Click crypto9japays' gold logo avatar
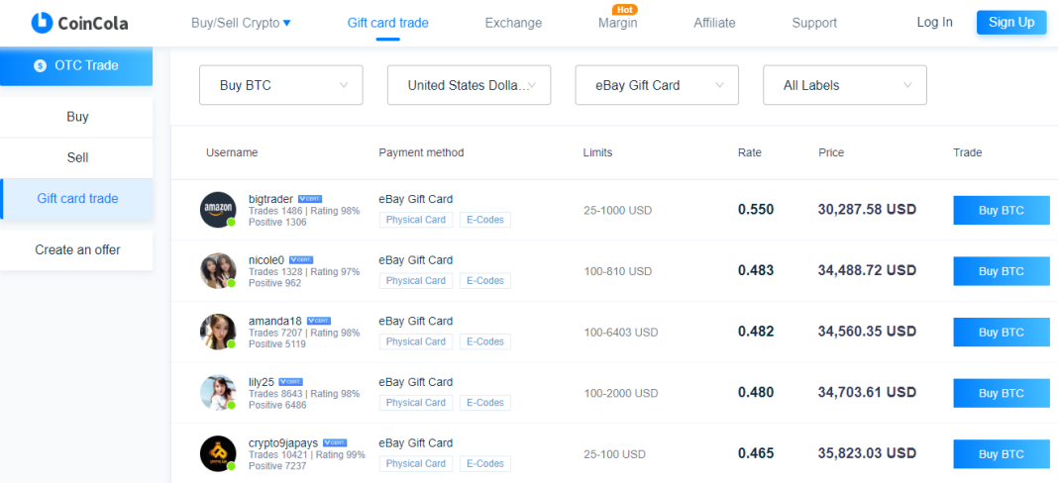Screen dimensions: 1058x483 point(218,453)
